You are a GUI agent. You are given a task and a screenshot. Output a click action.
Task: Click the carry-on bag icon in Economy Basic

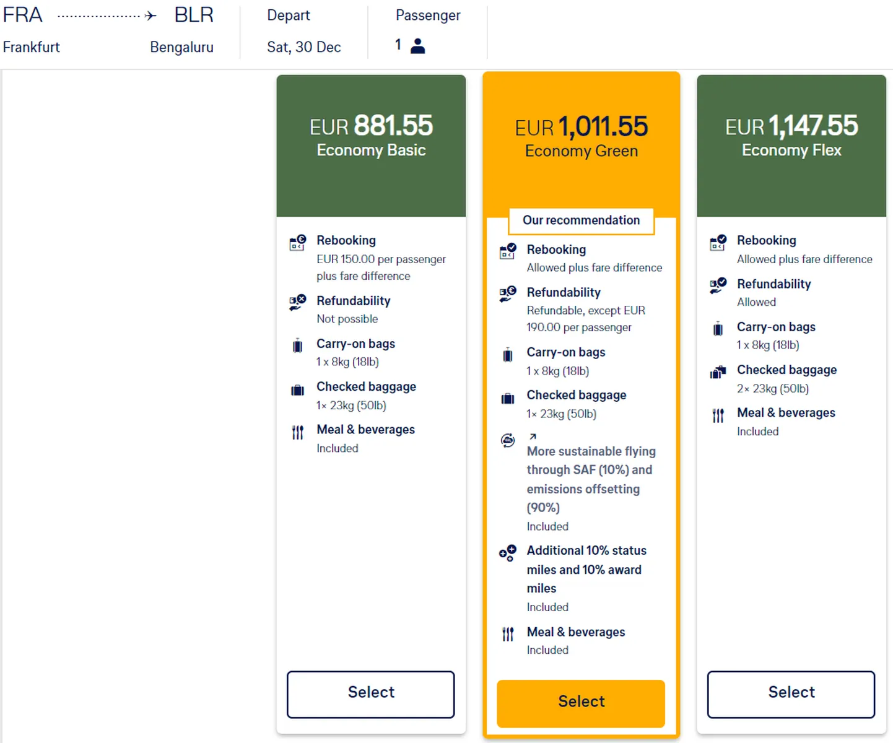tap(298, 345)
